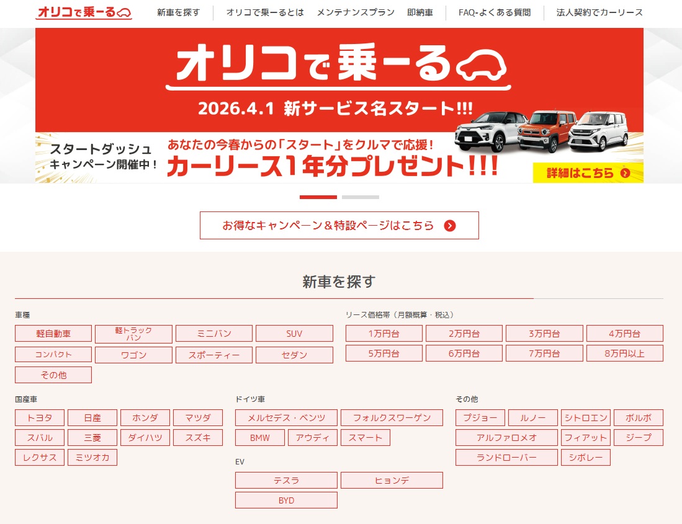Filter lease price 2万円台
682x524 pixels.
click(464, 334)
